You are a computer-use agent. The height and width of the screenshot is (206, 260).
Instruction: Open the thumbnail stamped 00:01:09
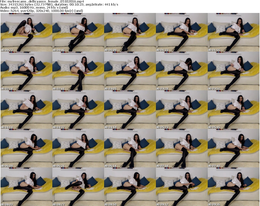pos(130,33)
